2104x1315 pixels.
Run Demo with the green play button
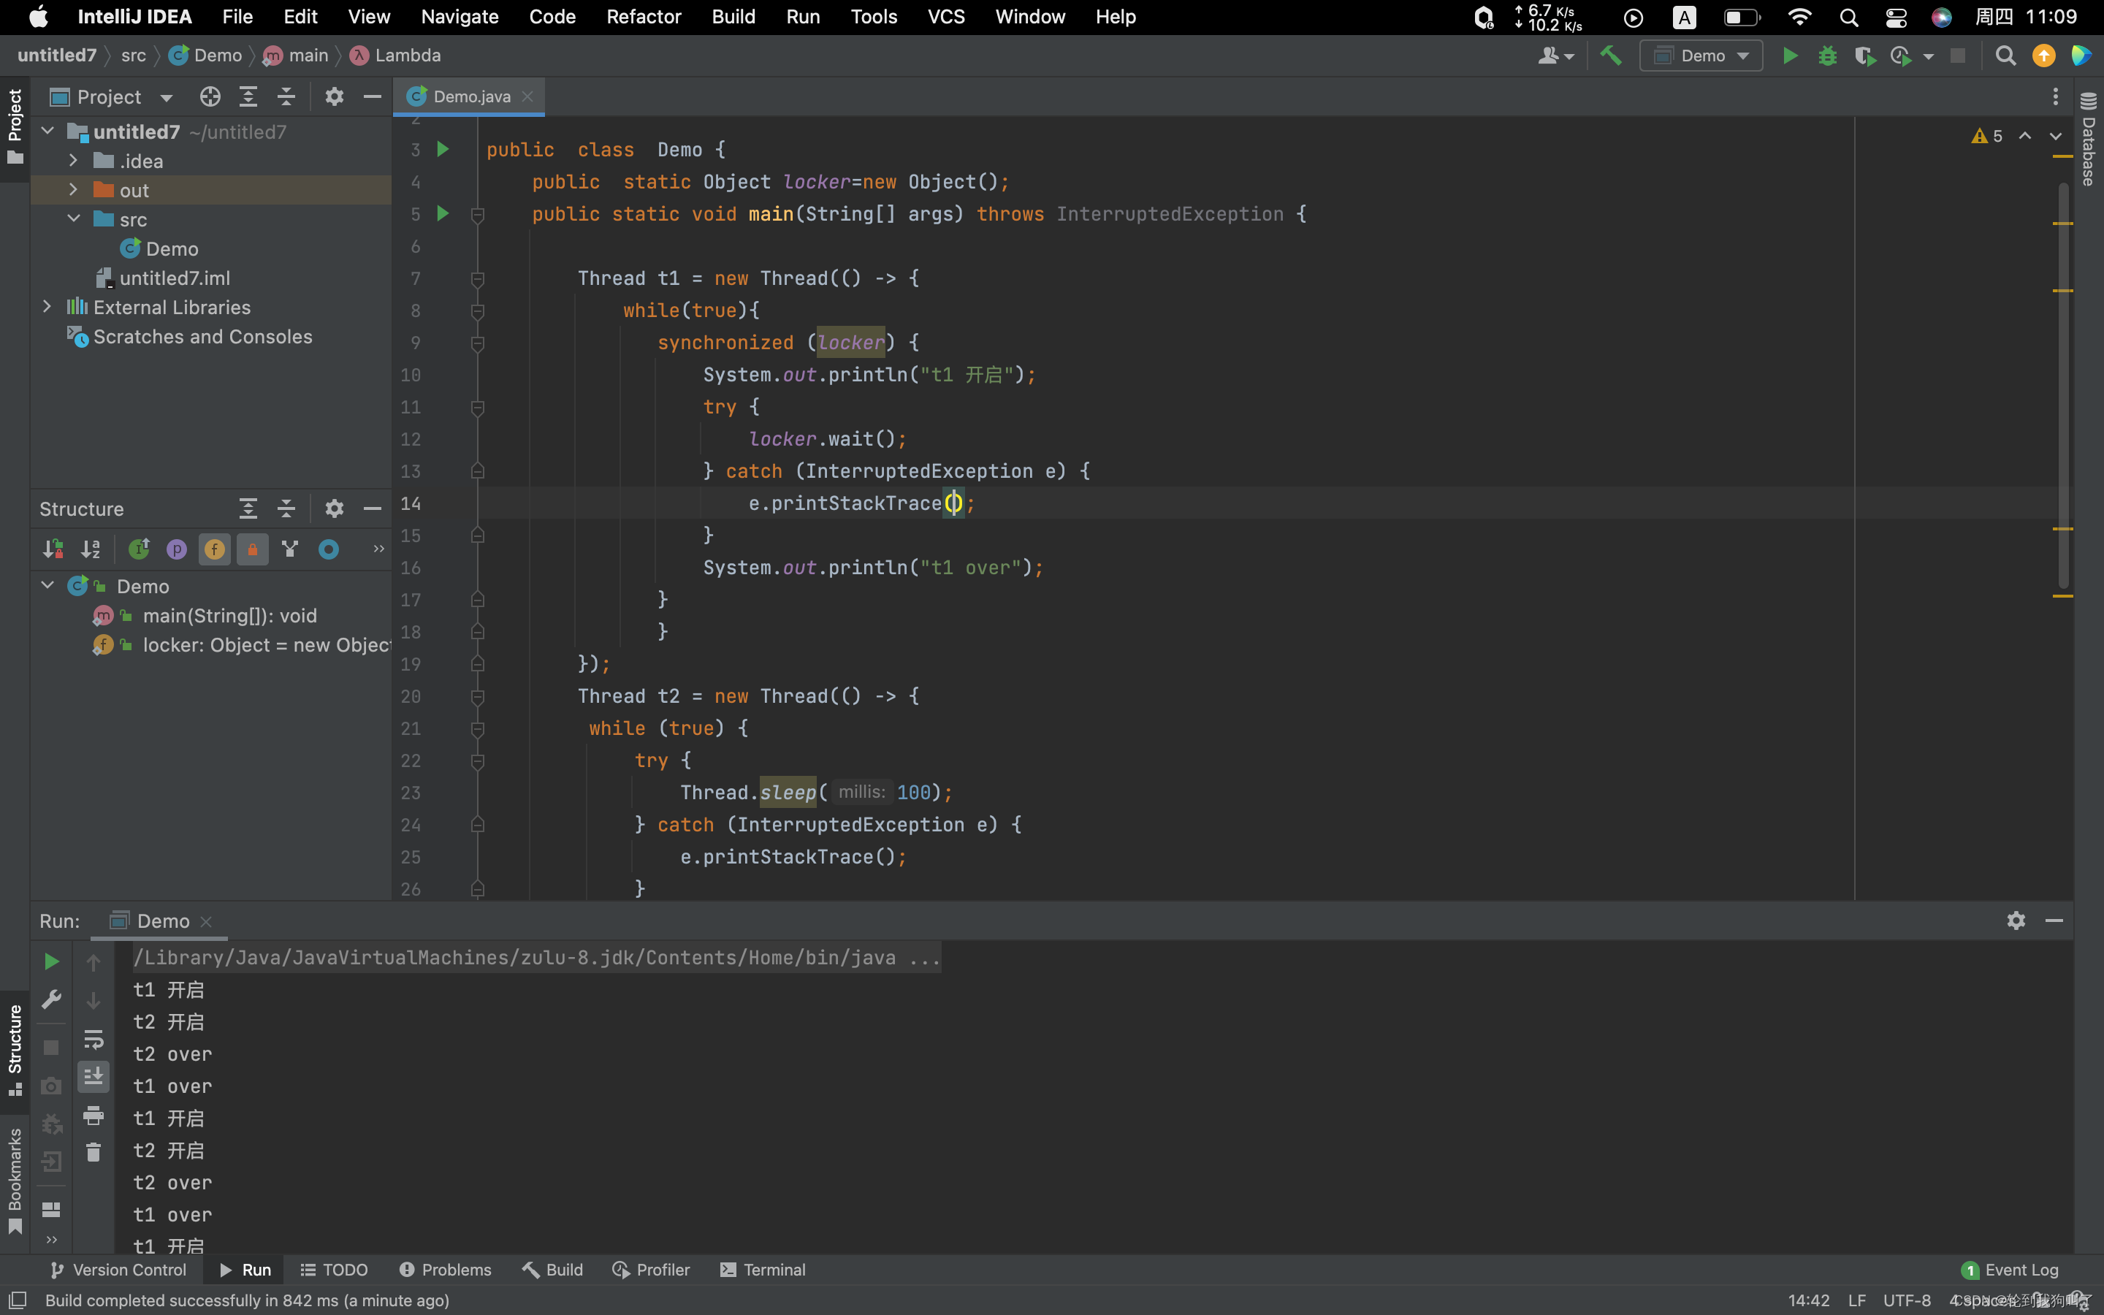click(x=1789, y=56)
